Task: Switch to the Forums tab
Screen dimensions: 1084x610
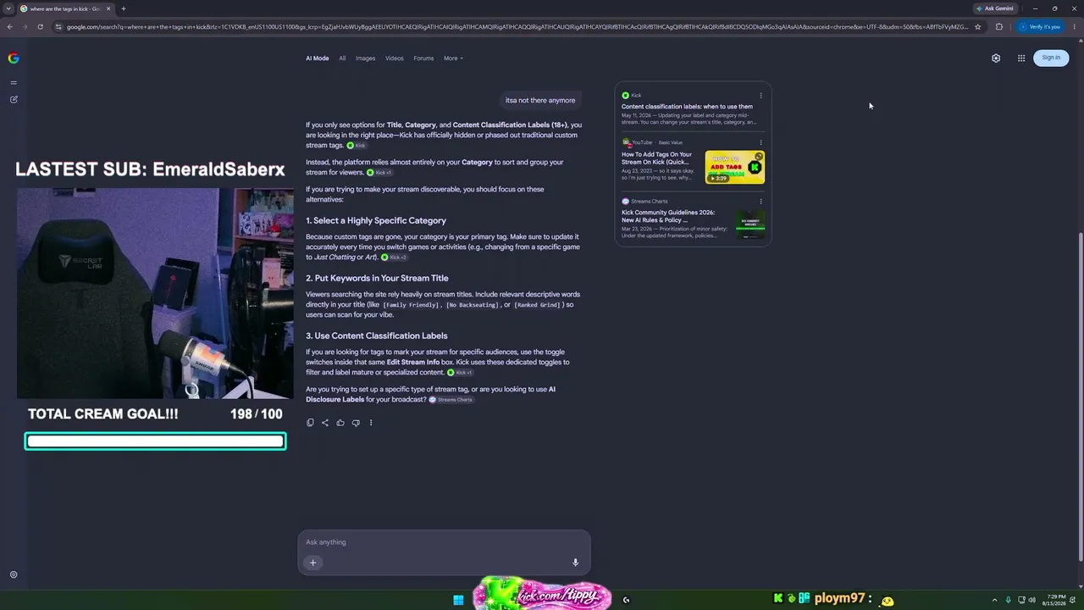Action: [x=423, y=58]
